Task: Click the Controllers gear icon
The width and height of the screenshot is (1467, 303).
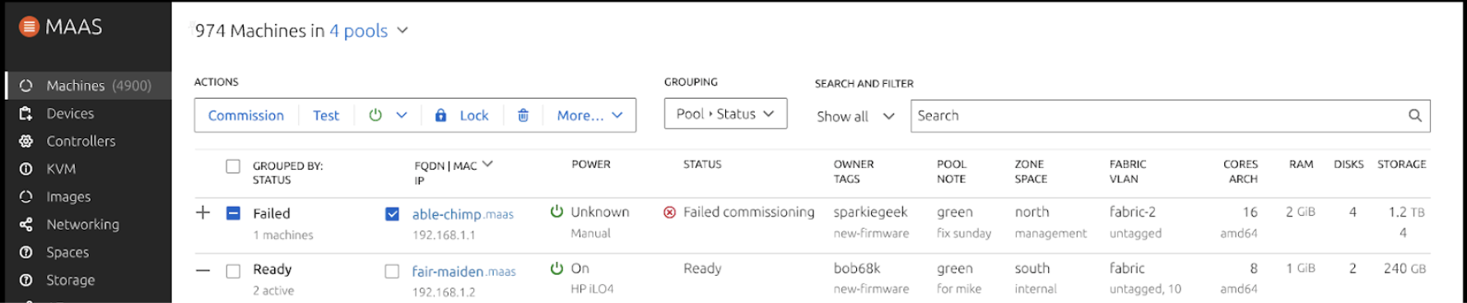Action: coord(26,141)
